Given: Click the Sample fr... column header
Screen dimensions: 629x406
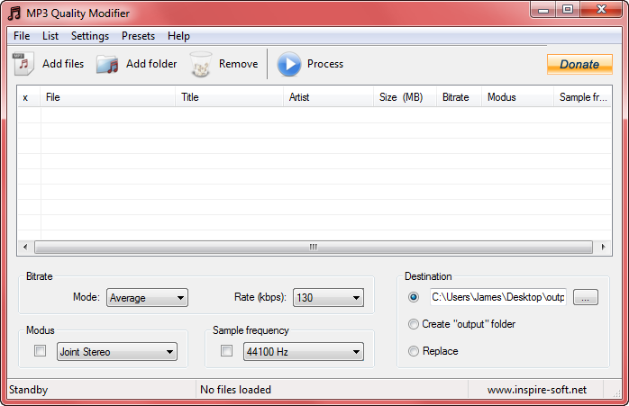Looking at the screenshot, I should 582,97.
